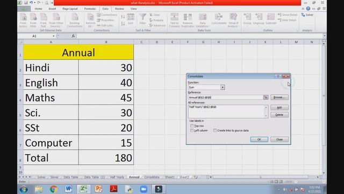344x194 pixels.
Task: Switch to Sheet1 tab
Action: [169, 177]
